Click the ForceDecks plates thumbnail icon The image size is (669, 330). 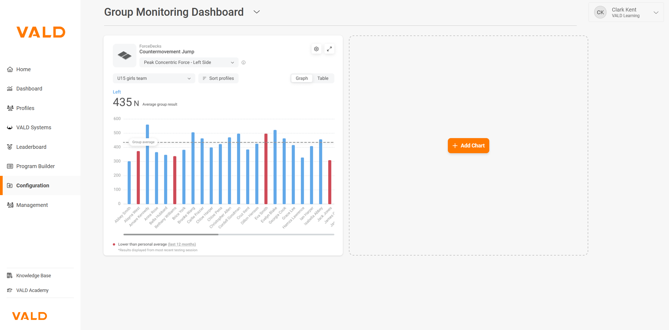point(124,55)
